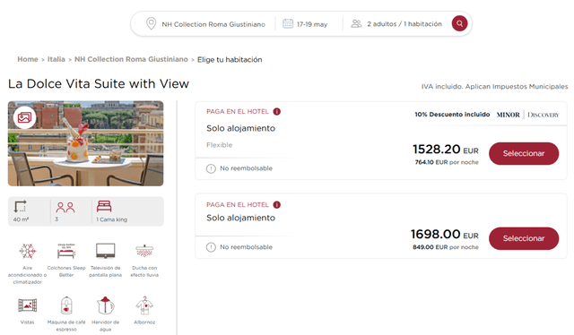Click the Elige tu habitación breadcrumb text

(x=230, y=60)
